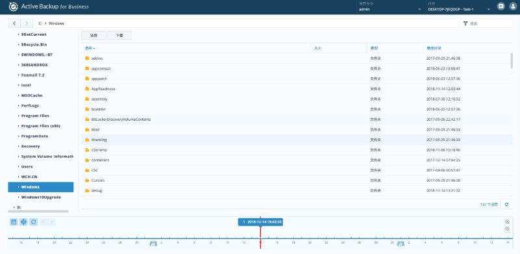Jump to next timeline version arrow

coord(52,222)
